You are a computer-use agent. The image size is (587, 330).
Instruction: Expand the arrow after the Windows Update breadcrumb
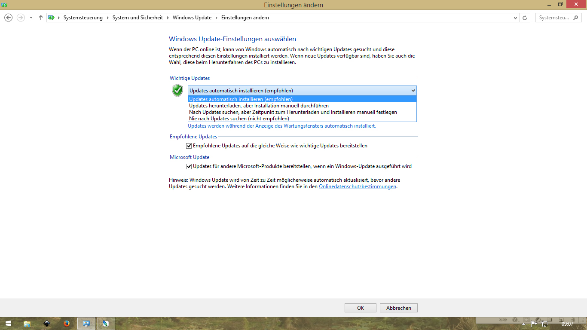point(217,18)
